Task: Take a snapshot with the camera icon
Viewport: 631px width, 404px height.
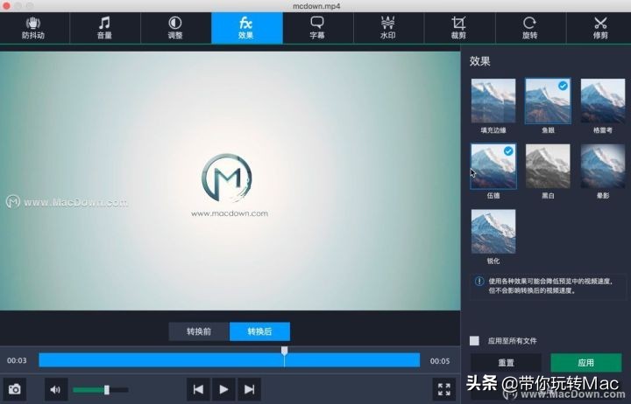Action: [x=15, y=389]
